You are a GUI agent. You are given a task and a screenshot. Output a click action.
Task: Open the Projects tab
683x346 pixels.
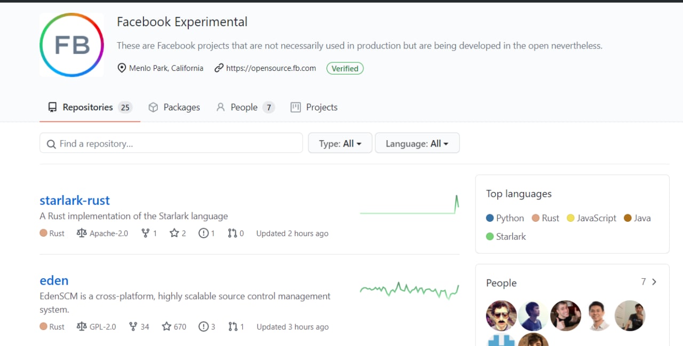coord(314,107)
